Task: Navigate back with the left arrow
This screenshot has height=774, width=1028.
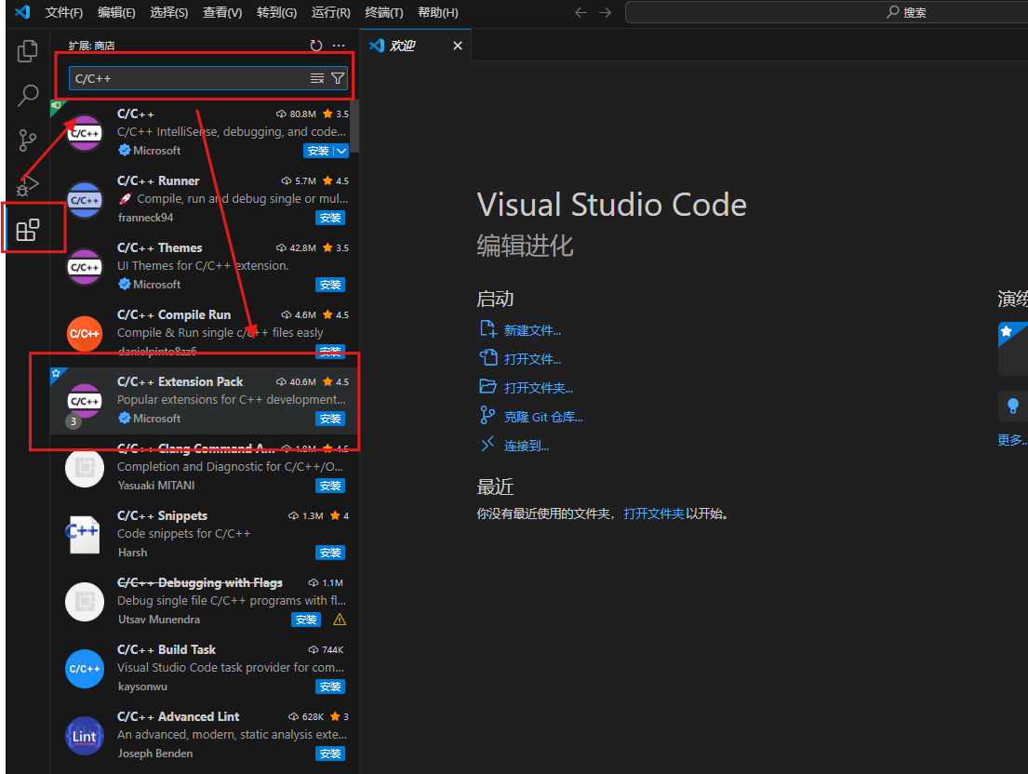Action: click(581, 12)
